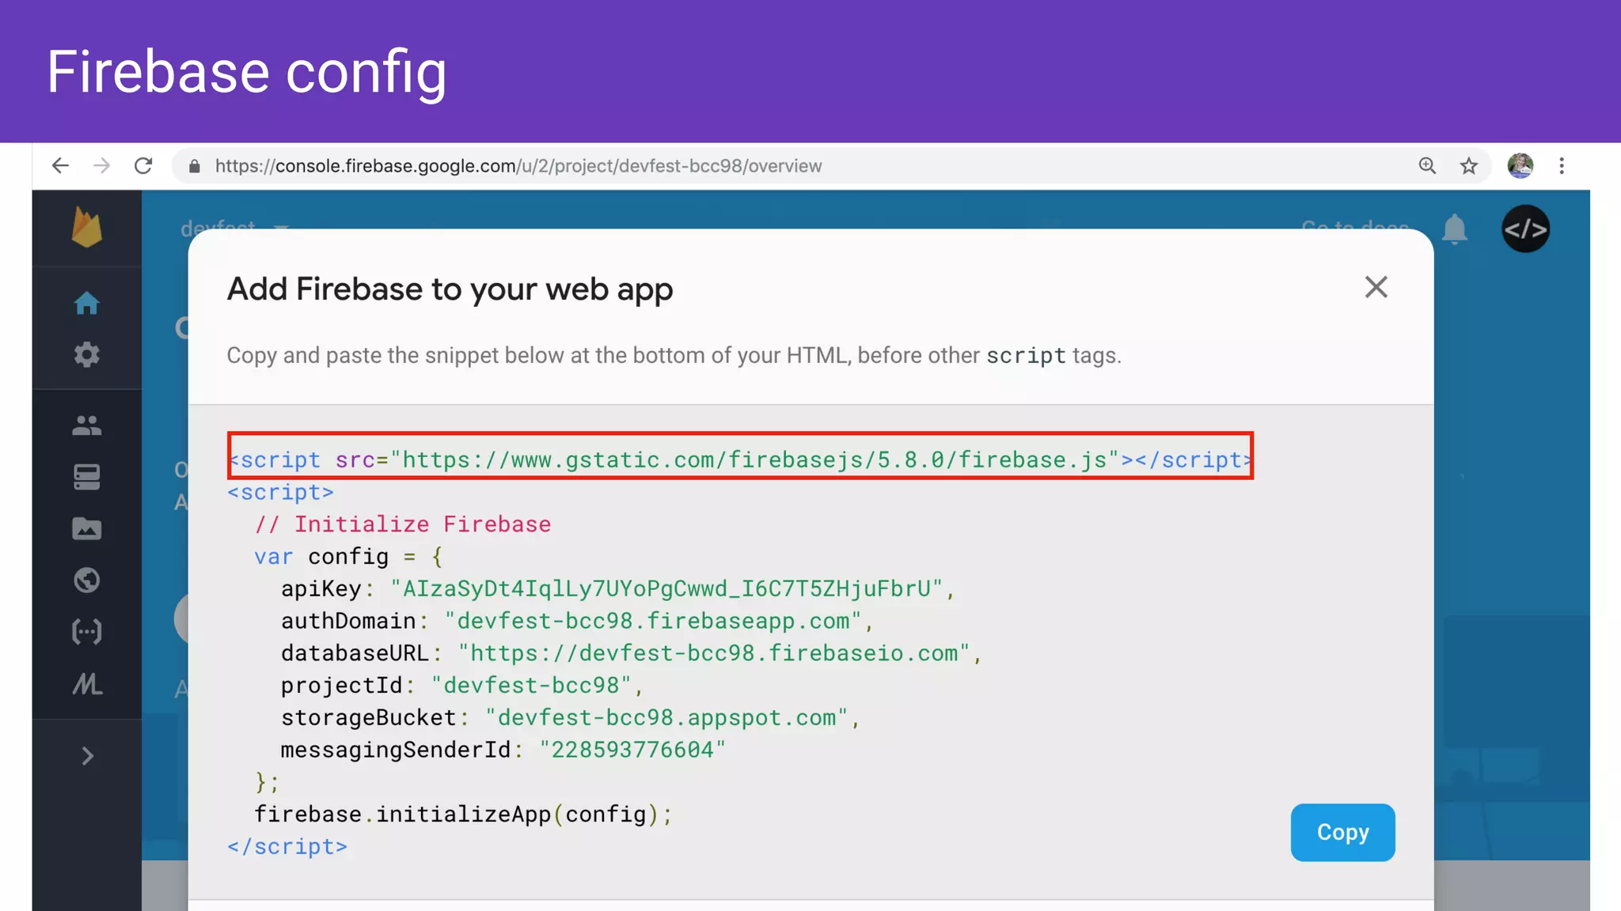Click the web code </> round icon

pyautogui.click(x=1526, y=229)
